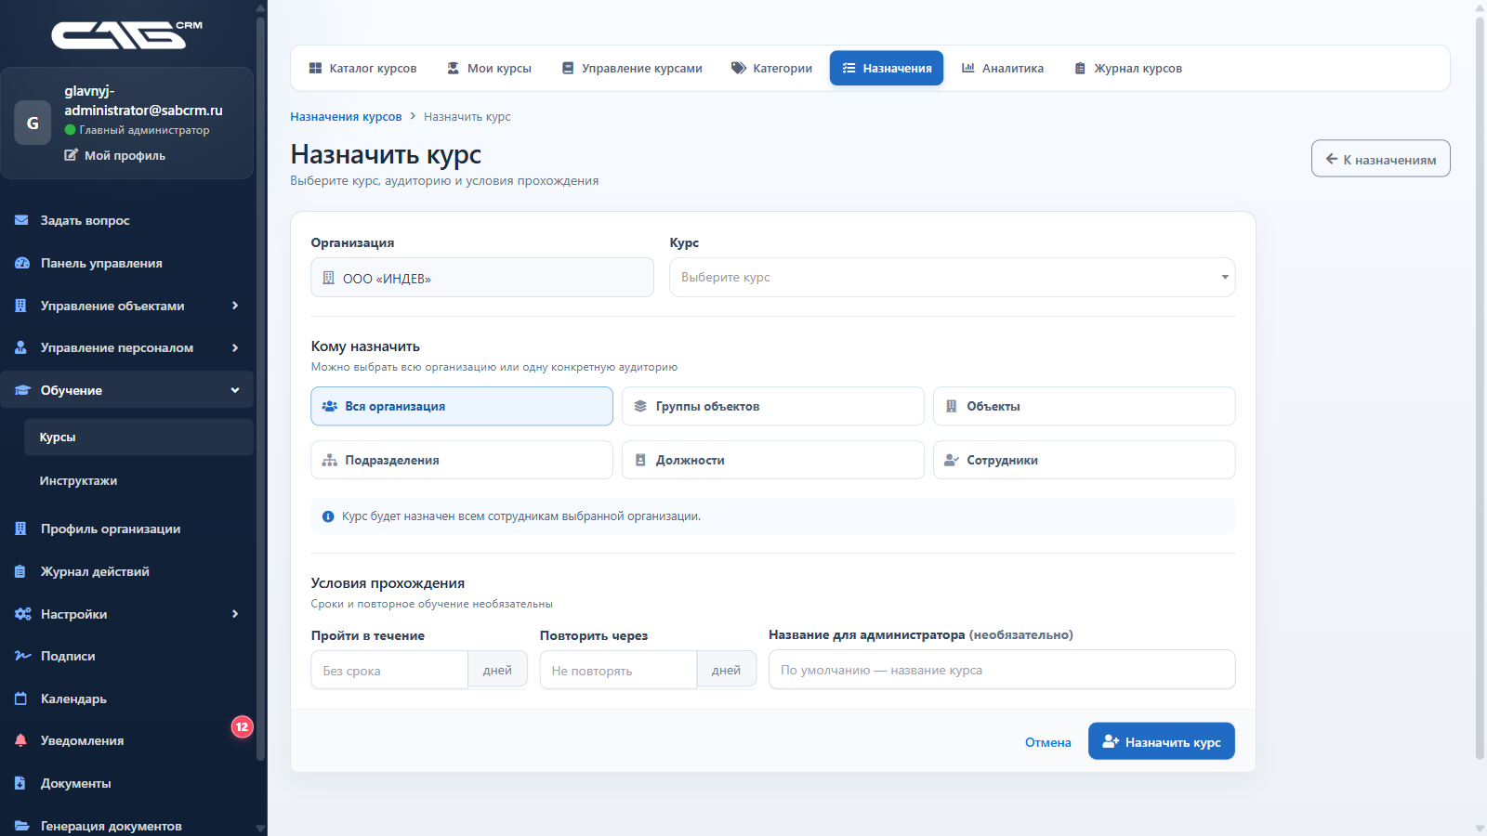
Task: Click the calendar icon next to Календарь
Action: pos(21,699)
